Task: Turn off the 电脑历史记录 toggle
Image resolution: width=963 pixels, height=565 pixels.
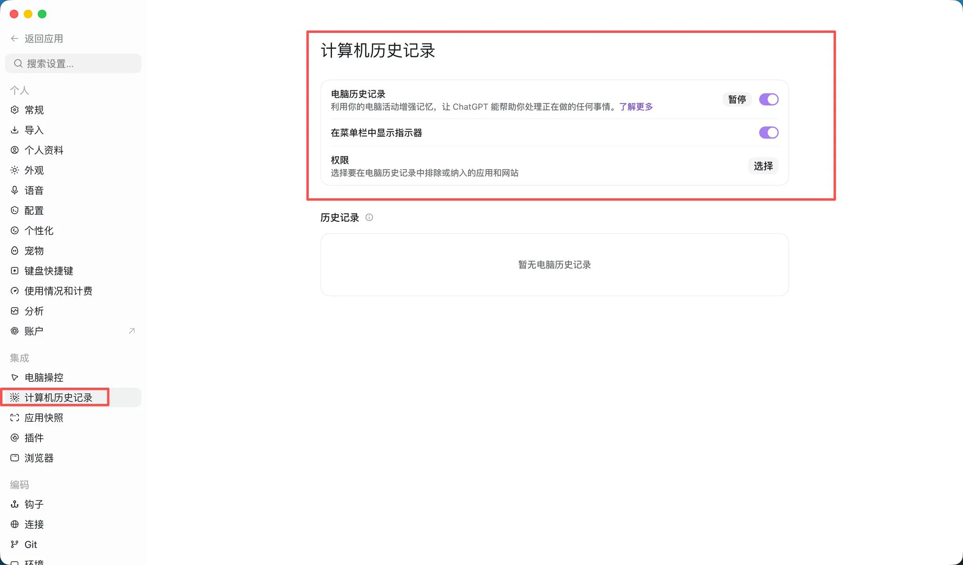Action: click(769, 100)
